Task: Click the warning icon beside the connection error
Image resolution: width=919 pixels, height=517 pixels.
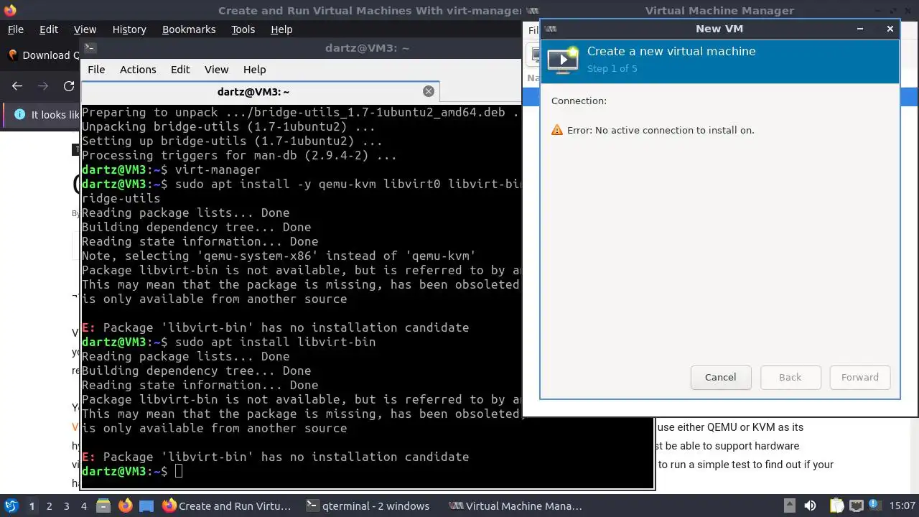Action: (557, 130)
